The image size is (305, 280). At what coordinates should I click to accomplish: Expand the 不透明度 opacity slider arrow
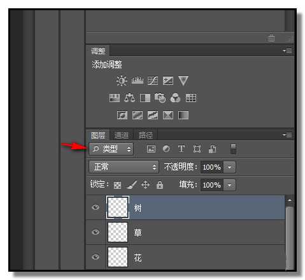tap(229, 167)
